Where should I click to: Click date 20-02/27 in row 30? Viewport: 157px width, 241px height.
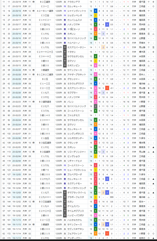(17, 88)
